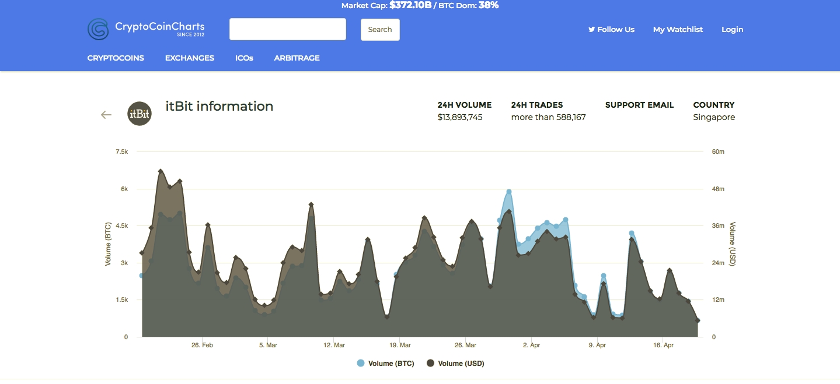Click the 24H VOLUME label
This screenshot has width=840, height=384.
click(x=465, y=105)
